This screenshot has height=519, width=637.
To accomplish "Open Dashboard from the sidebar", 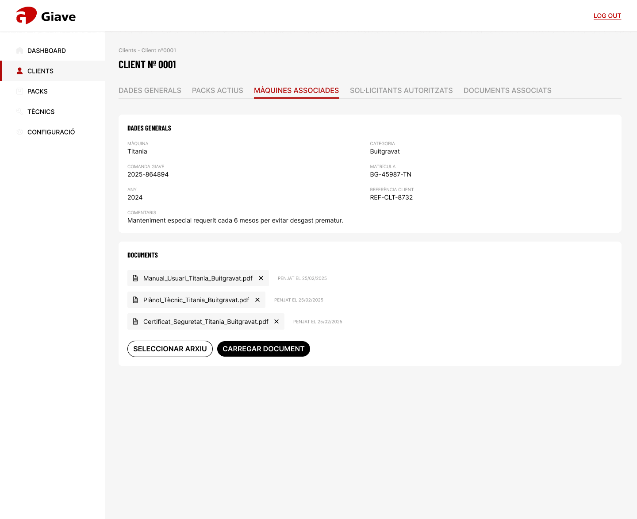I will (x=53, y=50).
